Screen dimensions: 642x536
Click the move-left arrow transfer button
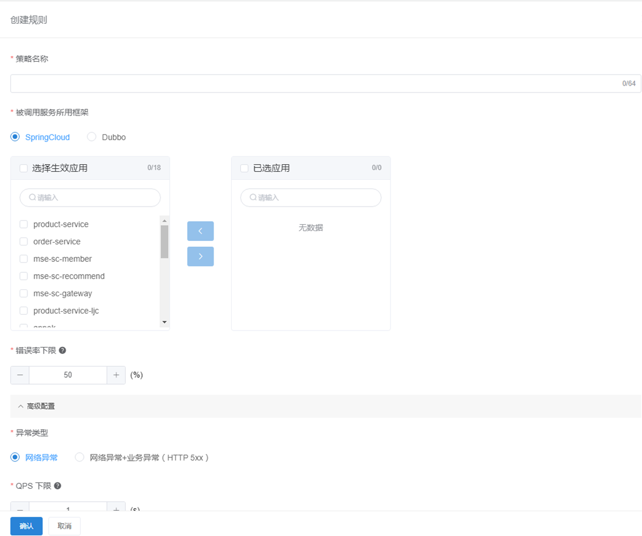pos(201,231)
